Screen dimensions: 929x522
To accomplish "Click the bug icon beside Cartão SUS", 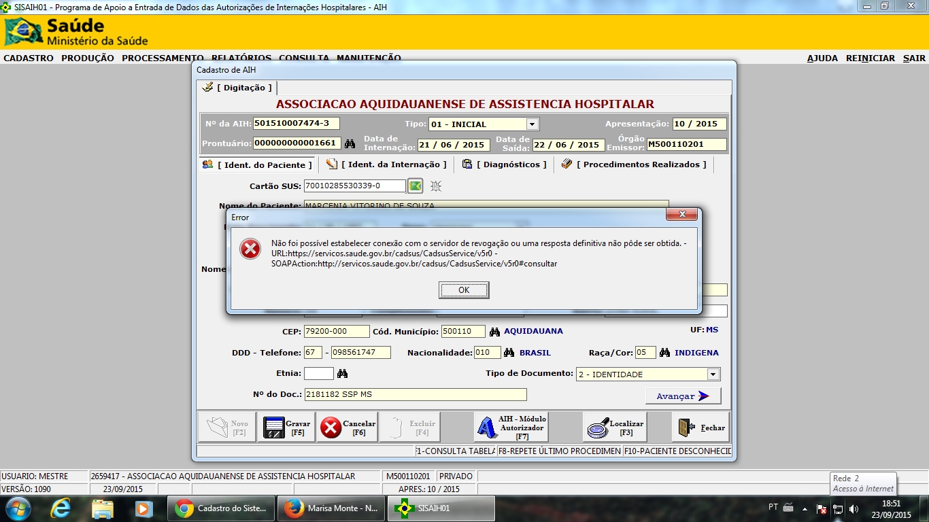I will coord(436,186).
